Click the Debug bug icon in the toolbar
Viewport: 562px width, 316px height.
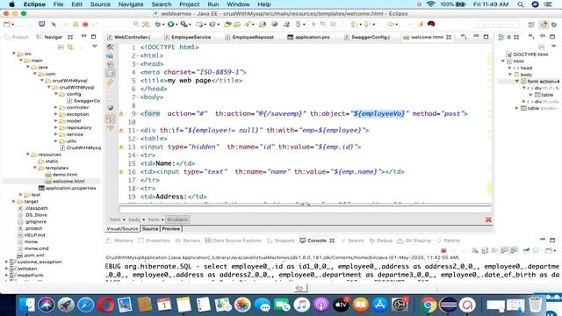[x=157, y=25]
